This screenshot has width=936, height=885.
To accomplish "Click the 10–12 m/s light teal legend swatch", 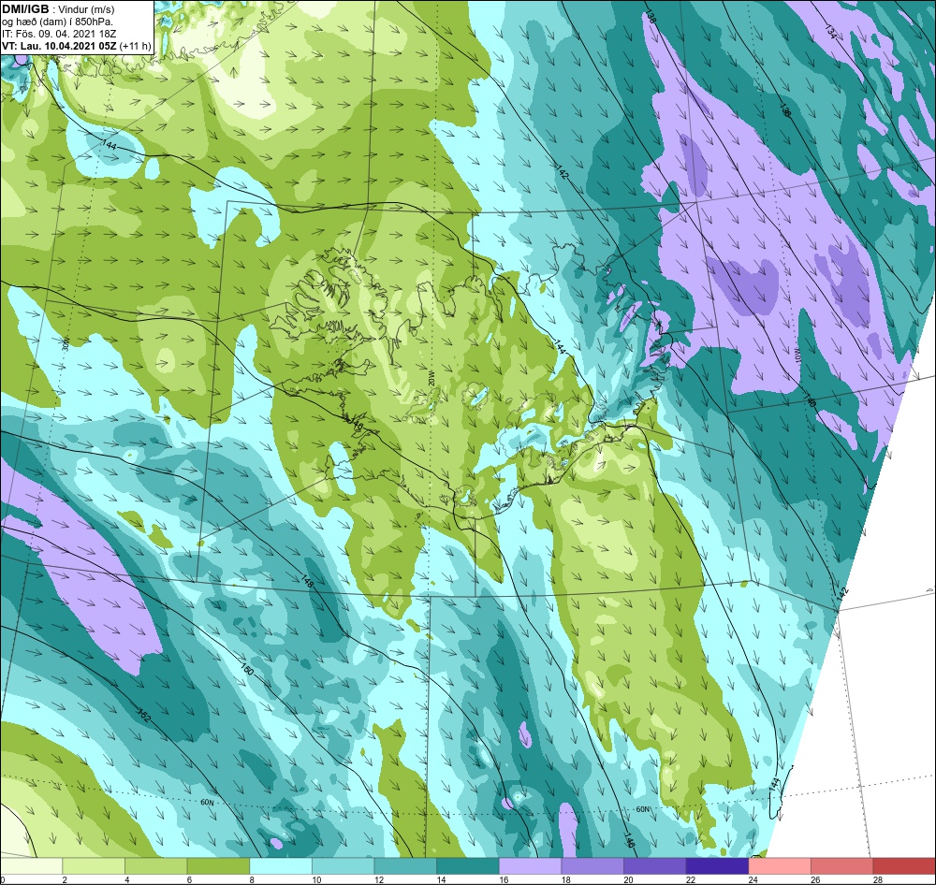I will tap(343, 866).
